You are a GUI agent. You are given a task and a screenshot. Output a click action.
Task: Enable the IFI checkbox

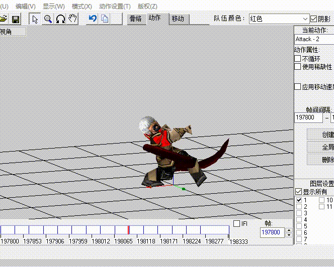click(x=236, y=224)
